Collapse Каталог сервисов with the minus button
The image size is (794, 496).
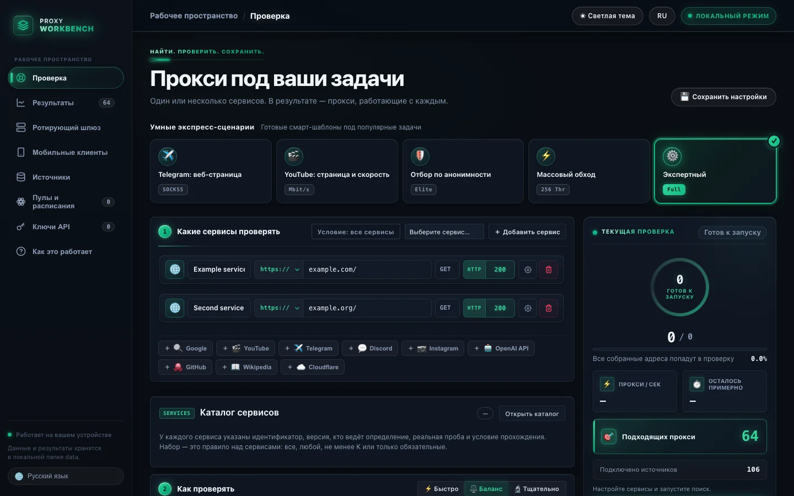[x=485, y=414]
